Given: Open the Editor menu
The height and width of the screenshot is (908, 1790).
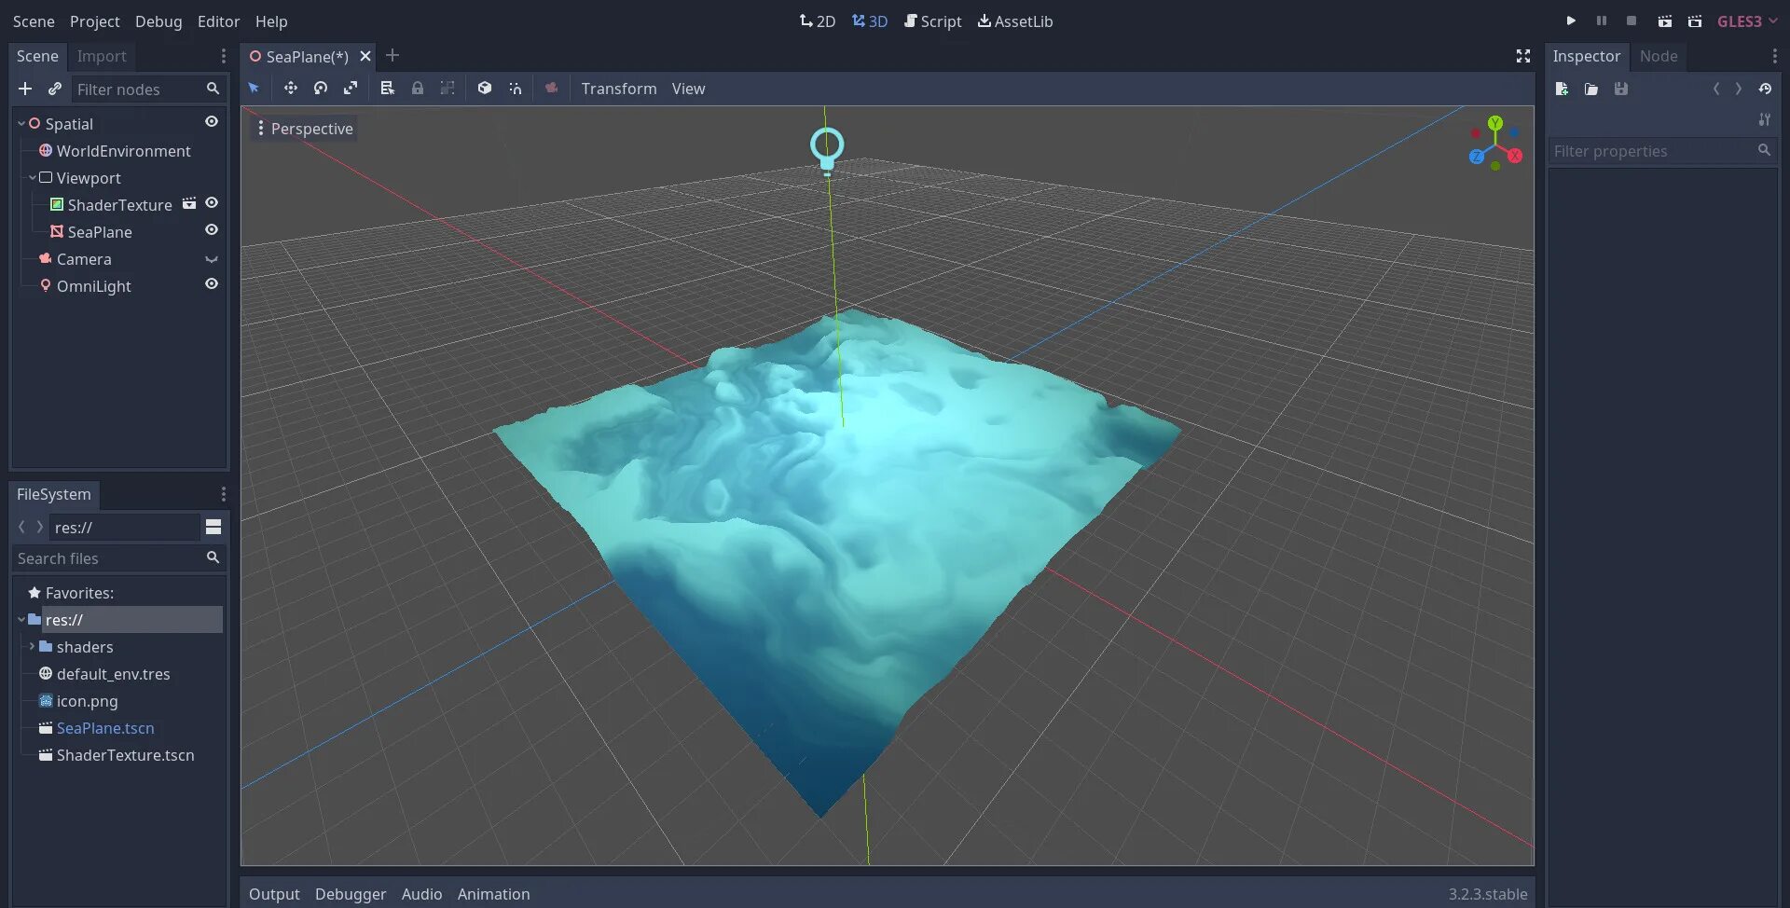Looking at the screenshot, I should pos(218,21).
